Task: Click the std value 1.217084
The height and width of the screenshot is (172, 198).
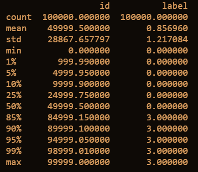Action: tap(167, 40)
